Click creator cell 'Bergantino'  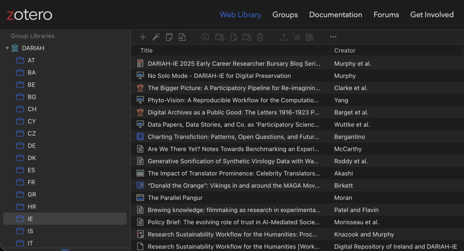[349, 137]
